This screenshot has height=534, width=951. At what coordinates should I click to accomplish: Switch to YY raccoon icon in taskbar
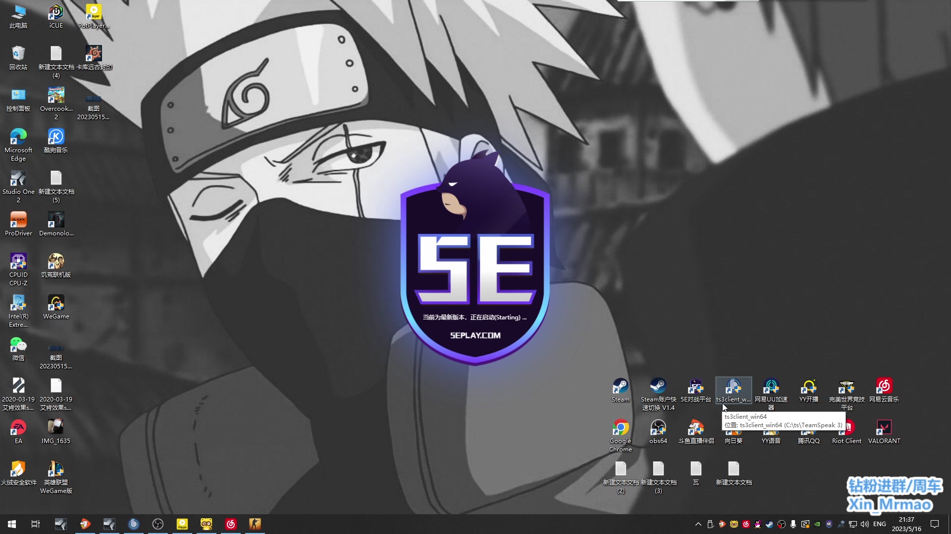(207, 524)
